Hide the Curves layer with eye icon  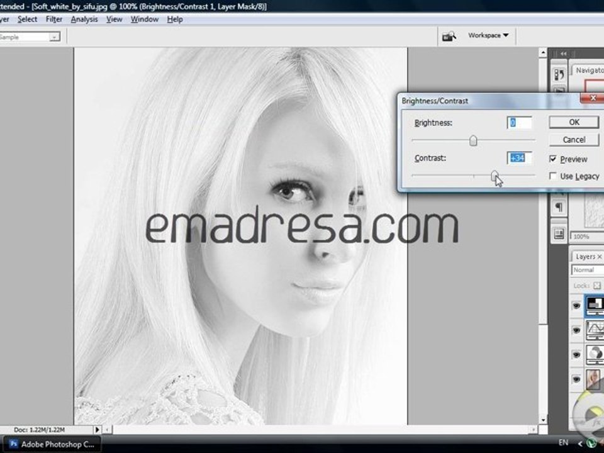(x=576, y=330)
